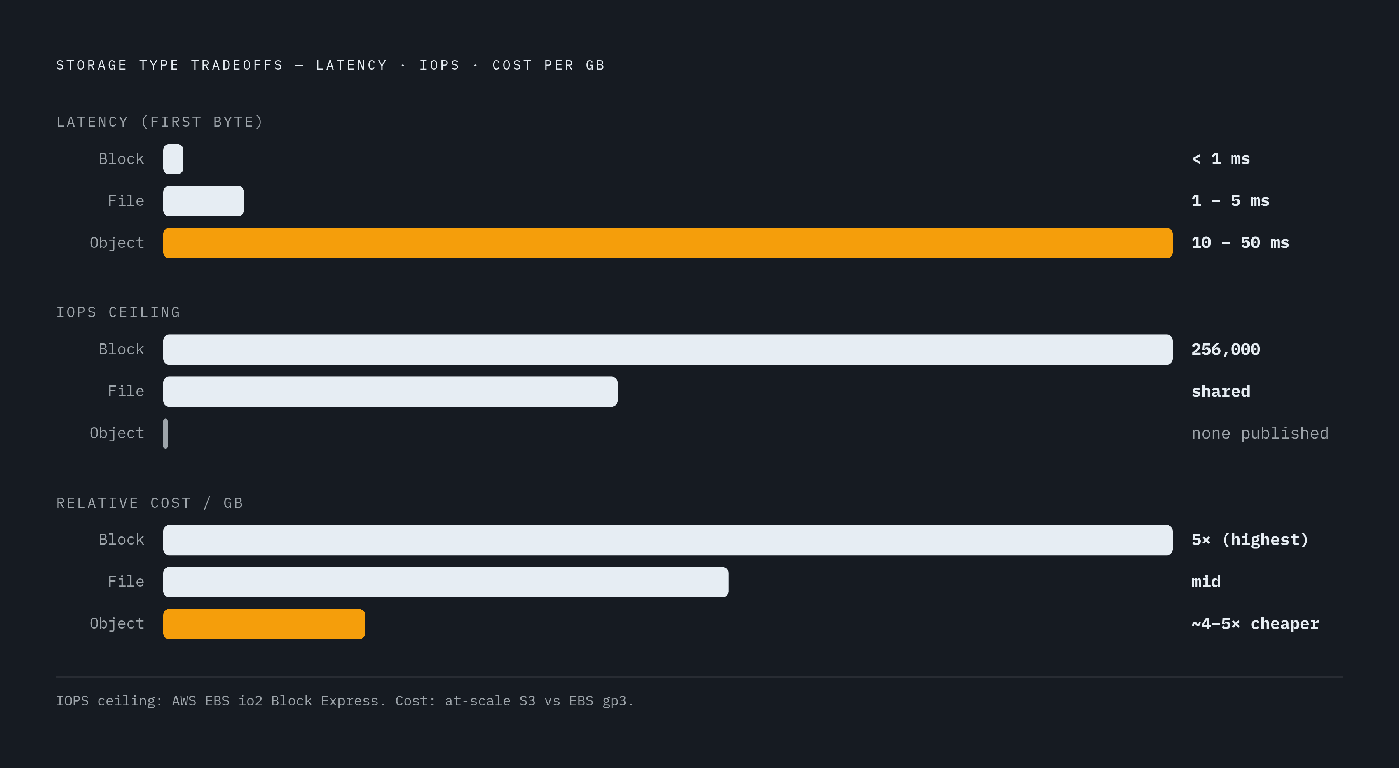The width and height of the screenshot is (1399, 768).
Task: Click the thin Object IOPS marker
Action: click(x=166, y=434)
